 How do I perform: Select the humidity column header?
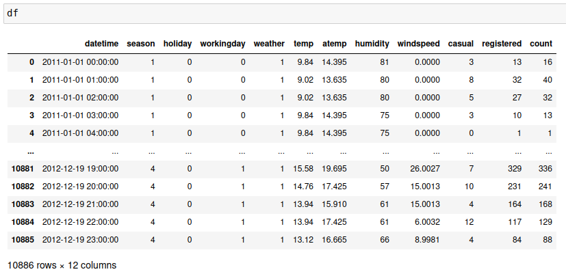(372, 44)
